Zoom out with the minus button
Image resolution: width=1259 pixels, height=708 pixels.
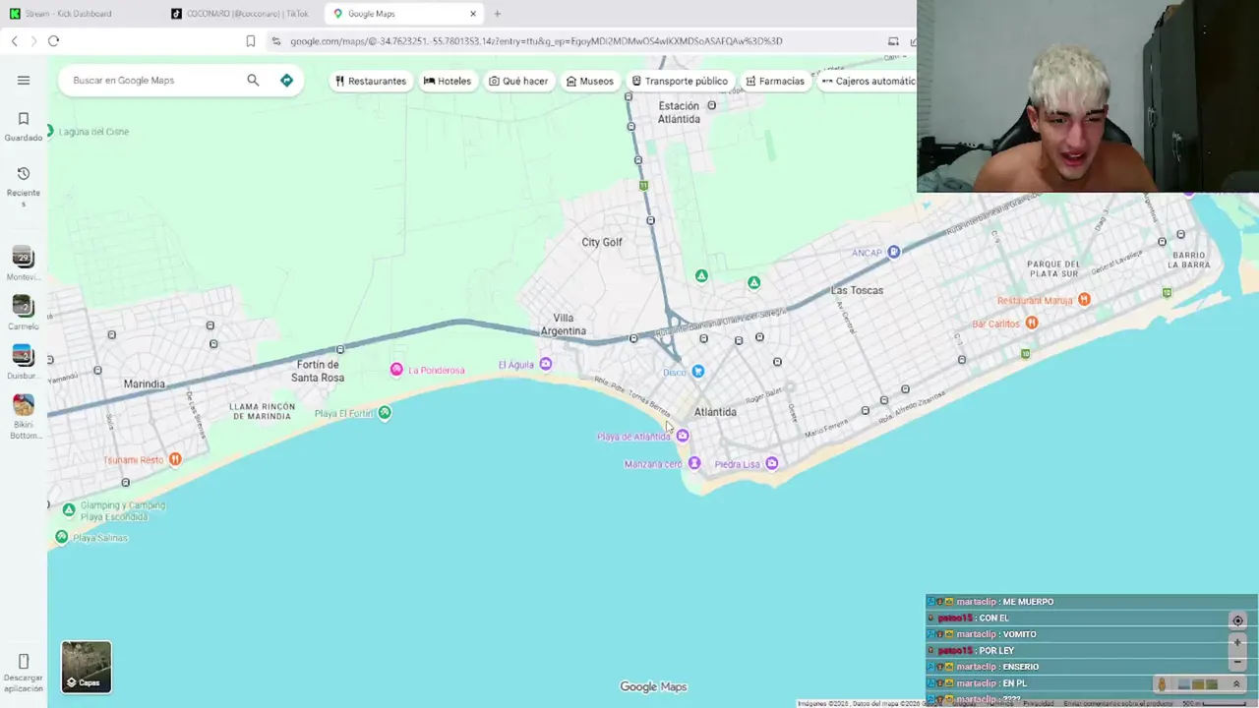coord(1238,662)
